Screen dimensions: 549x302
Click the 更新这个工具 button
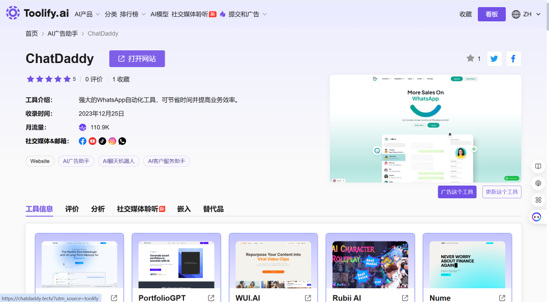pos(502,192)
